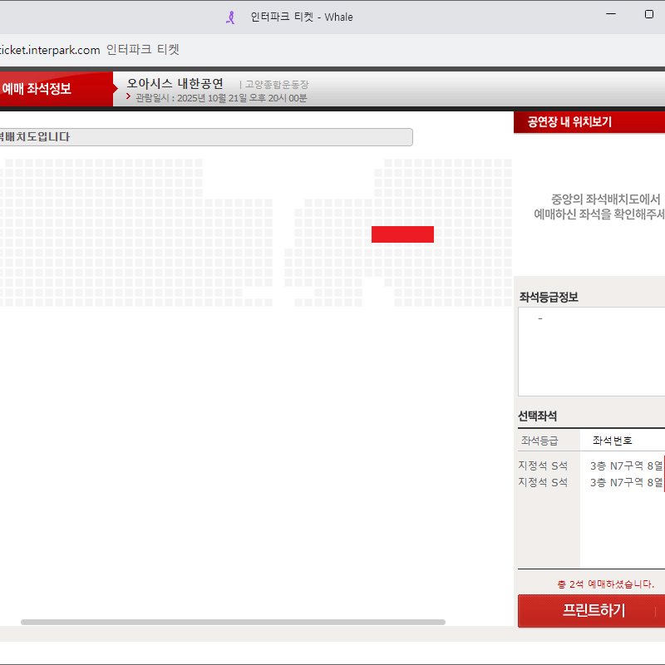Click the ticket.interpark.com address text
The width and height of the screenshot is (665, 665).
(50, 50)
